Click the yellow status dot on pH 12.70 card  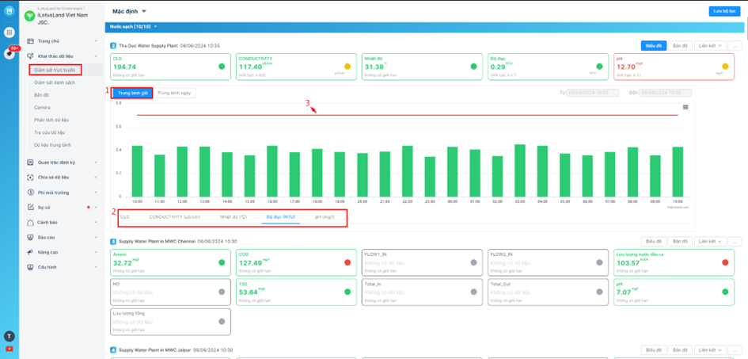tap(725, 67)
